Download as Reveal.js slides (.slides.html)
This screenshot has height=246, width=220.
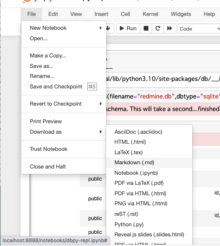(149, 235)
